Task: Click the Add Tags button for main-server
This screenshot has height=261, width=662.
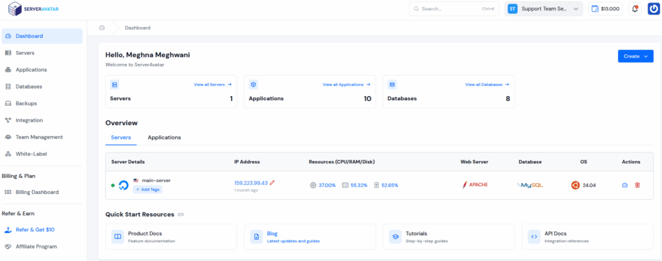Action: (147, 189)
